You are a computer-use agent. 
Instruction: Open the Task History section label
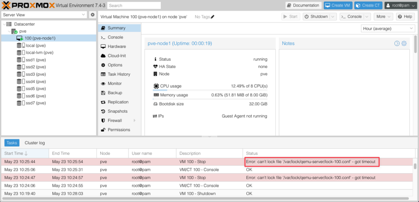119,75
